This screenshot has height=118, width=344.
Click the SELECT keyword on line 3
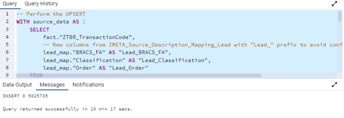[39, 29]
